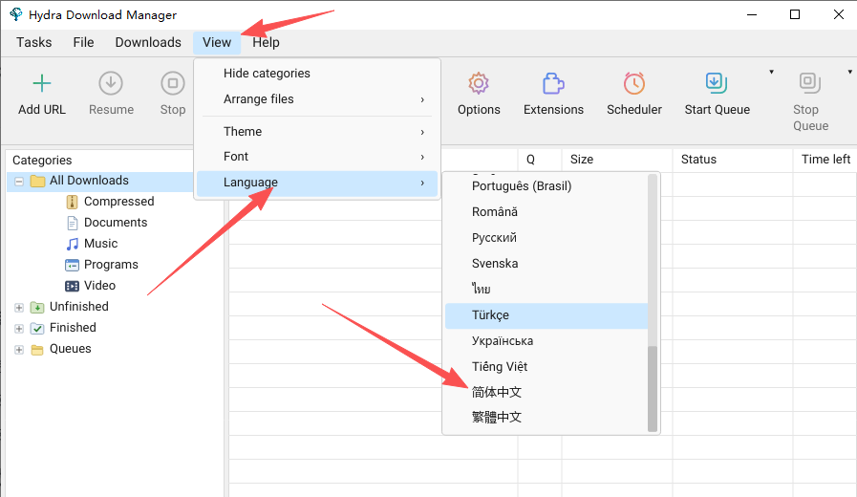Select the Documents category label
This screenshot has height=497, width=857.
tap(116, 223)
